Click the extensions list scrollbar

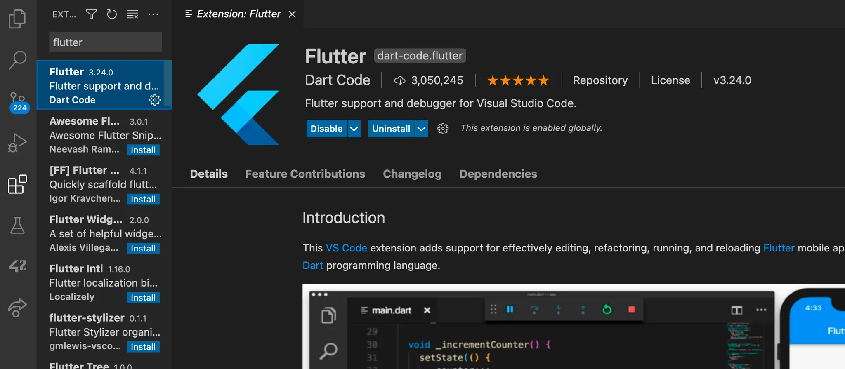pyautogui.click(x=167, y=83)
